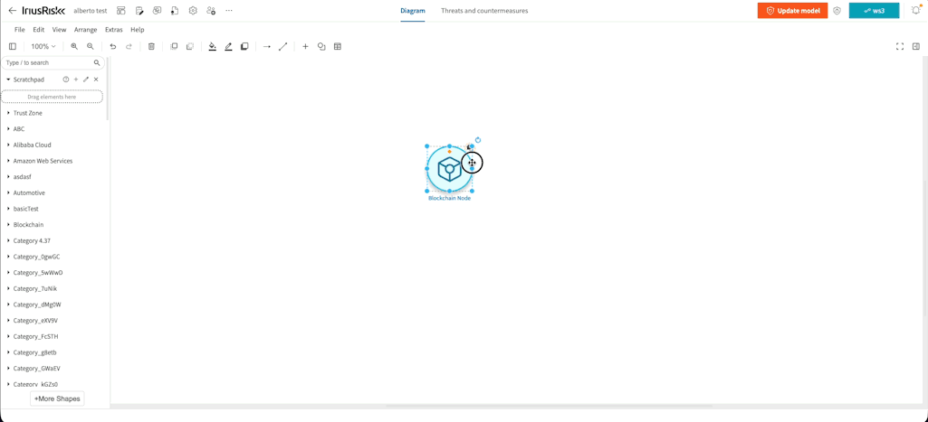Open the Help menu
The image size is (928, 422).
[x=138, y=30]
